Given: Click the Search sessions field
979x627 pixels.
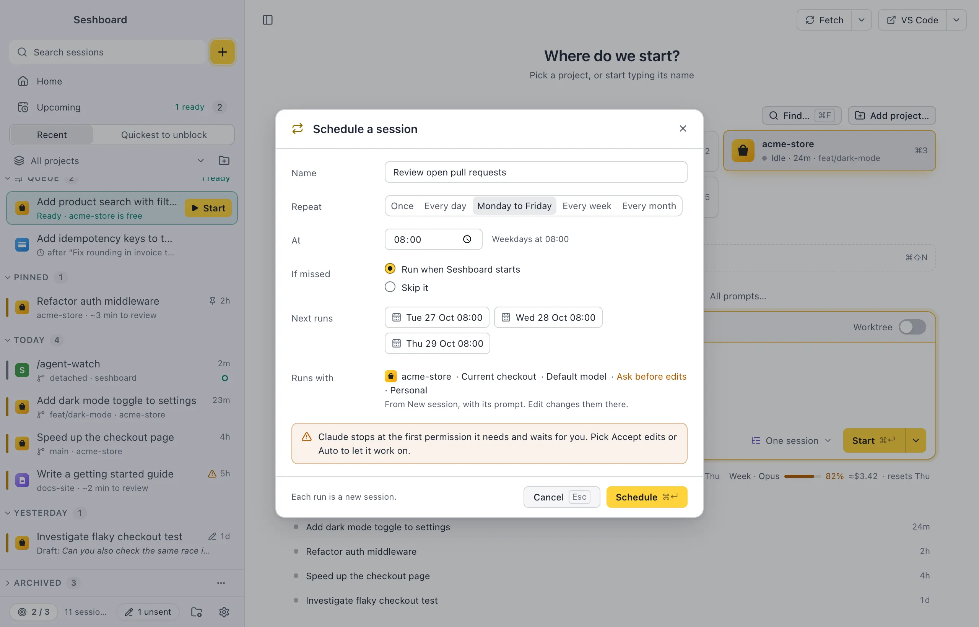Looking at the screenshot, I should click(107, 52).
